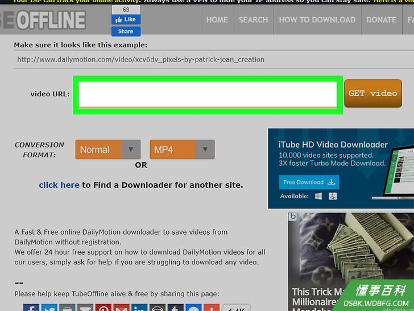Click the ad info badge on money ad
This screenshot has height=311, width=414.
point(292,216)
